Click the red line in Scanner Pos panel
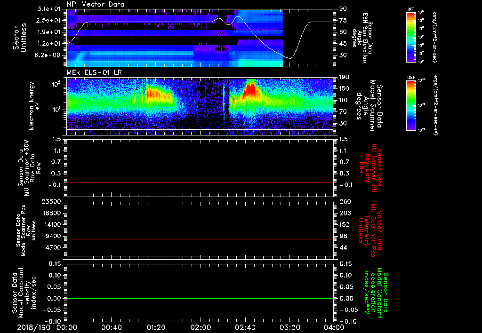Image resolution: width=482 pixels, height=333 pixels. tap(200, 239)
